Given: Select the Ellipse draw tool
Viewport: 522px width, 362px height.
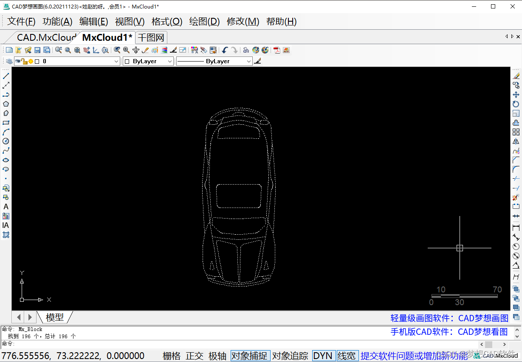Looking at the screenshot, I should pos(6,160).
